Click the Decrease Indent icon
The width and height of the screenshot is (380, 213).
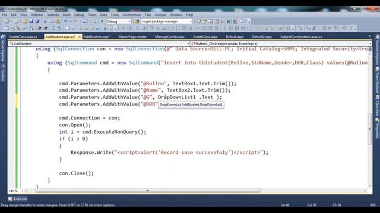[40, 28]
